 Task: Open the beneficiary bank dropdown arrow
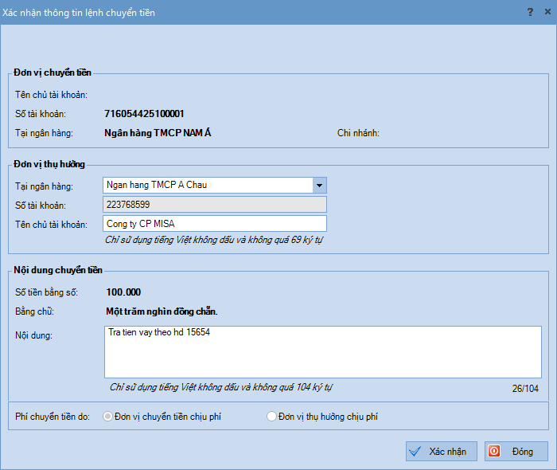(x=319, y=186)
